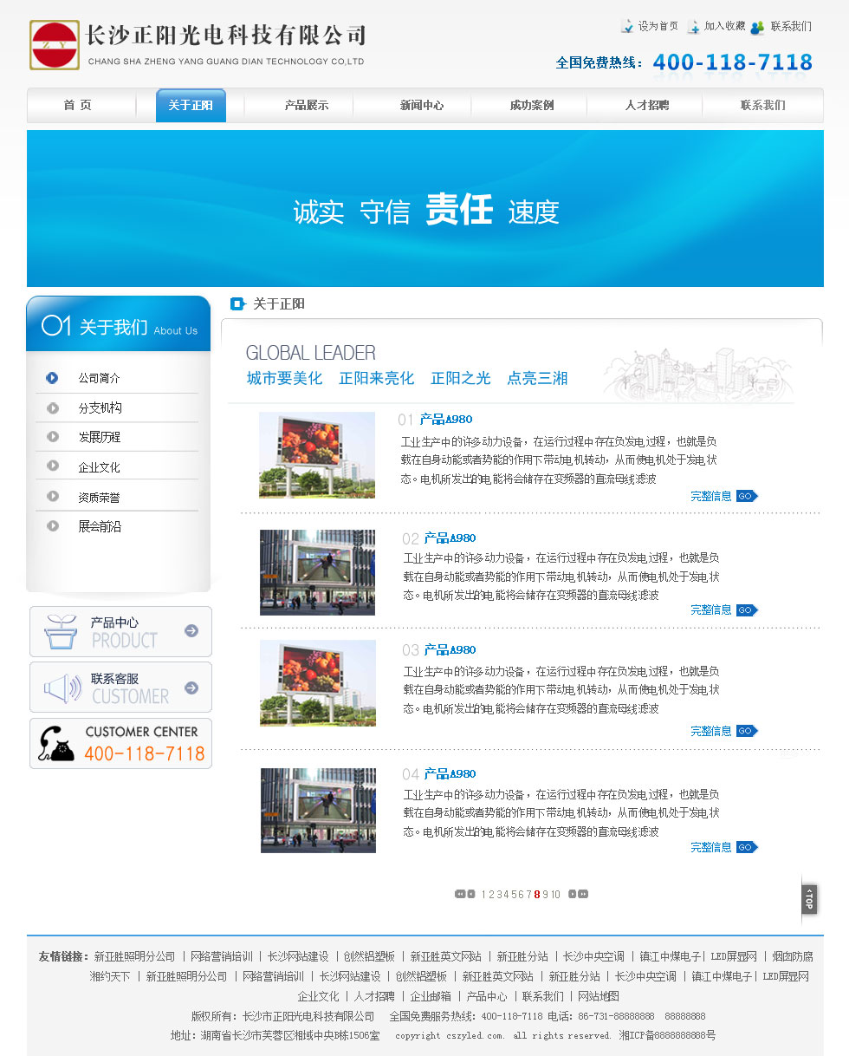Click the GO arrow for product 01

click(747, 496)
